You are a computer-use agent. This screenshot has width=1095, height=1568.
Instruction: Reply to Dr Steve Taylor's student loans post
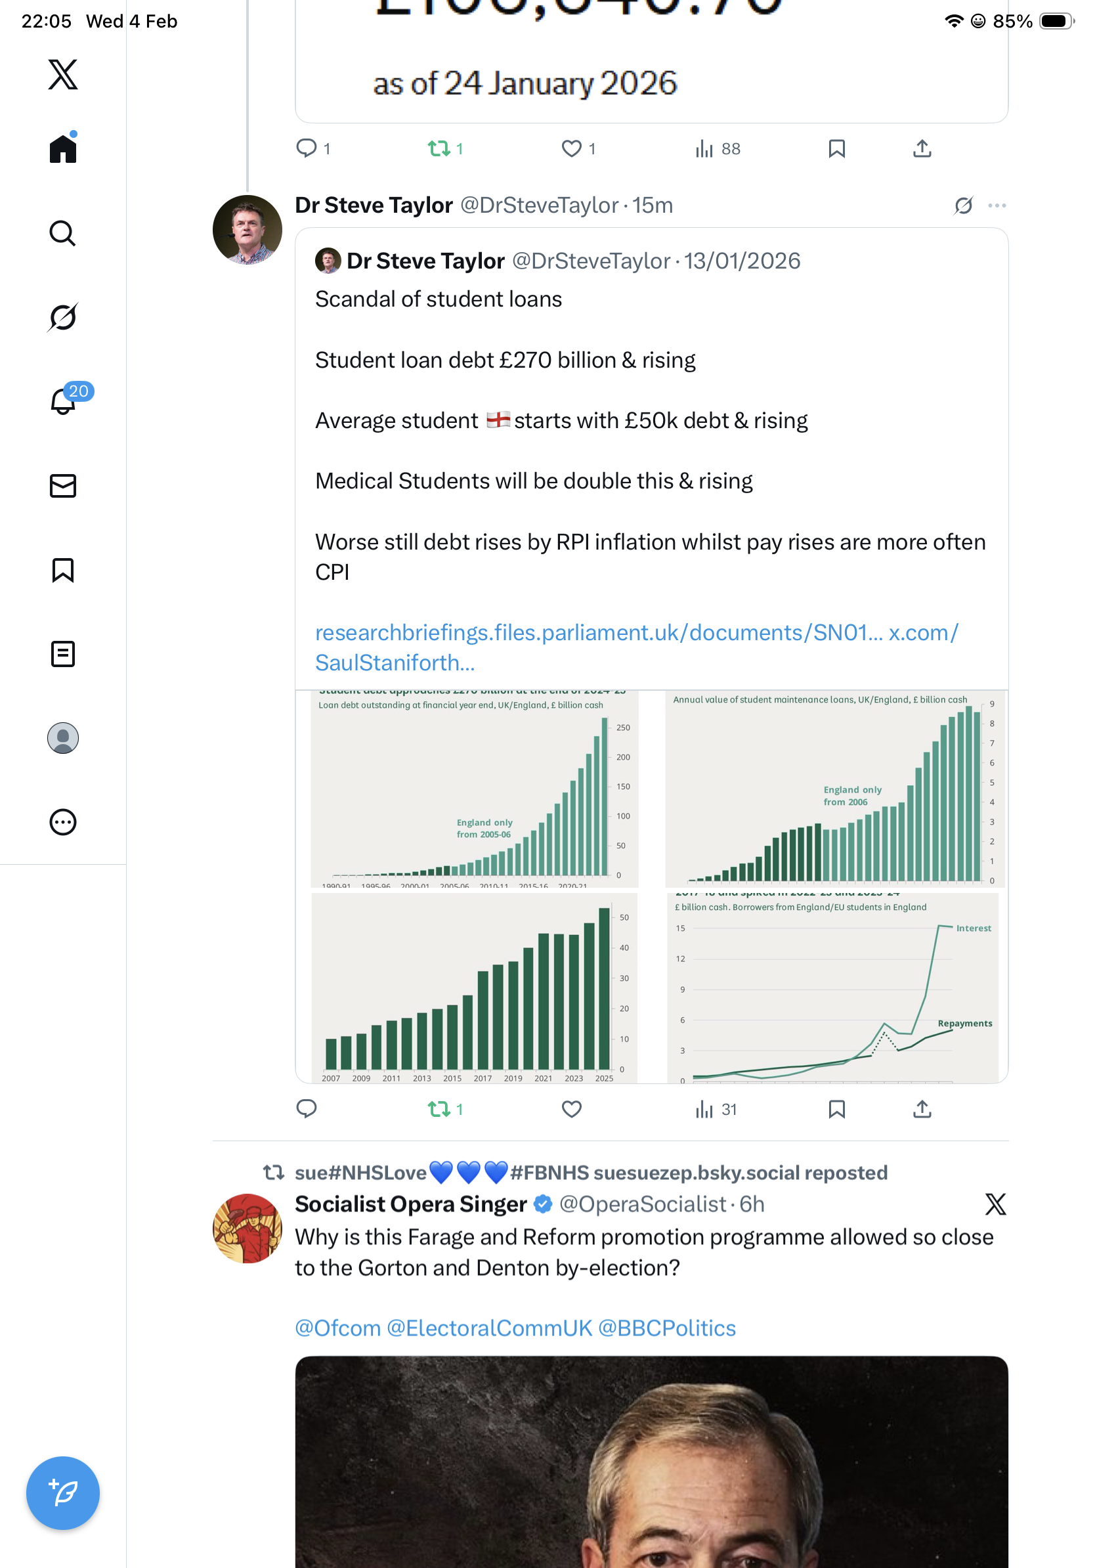[307, 1109]
